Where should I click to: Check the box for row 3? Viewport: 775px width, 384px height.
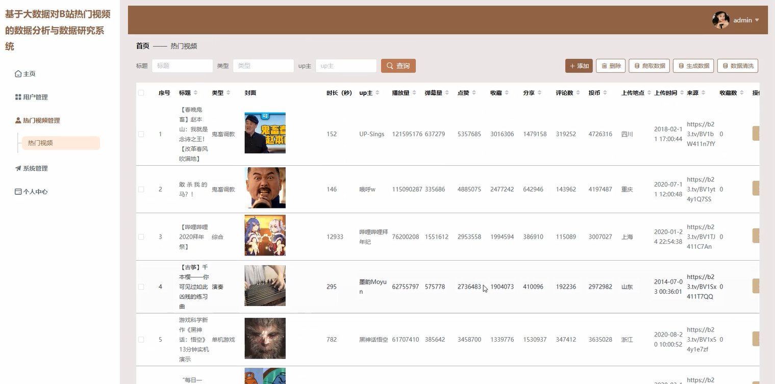click(x=141, y=237)
